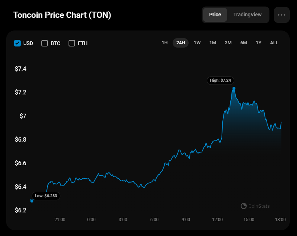Viewport: 297px width, 236px height.
Task: Select the 24H time range
Action: tap(181, 43)
